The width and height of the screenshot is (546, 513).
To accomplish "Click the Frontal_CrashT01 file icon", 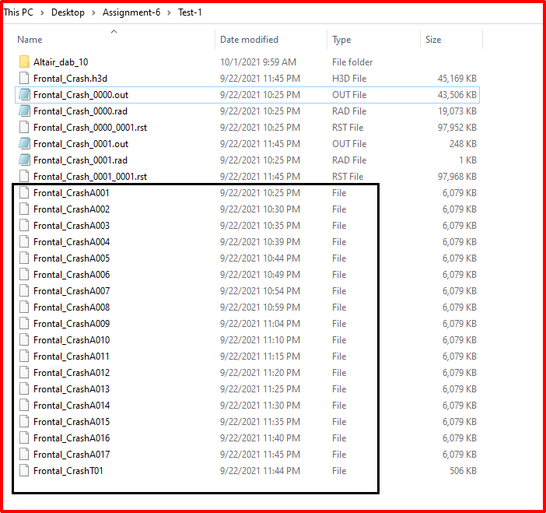I will (24, 471).
